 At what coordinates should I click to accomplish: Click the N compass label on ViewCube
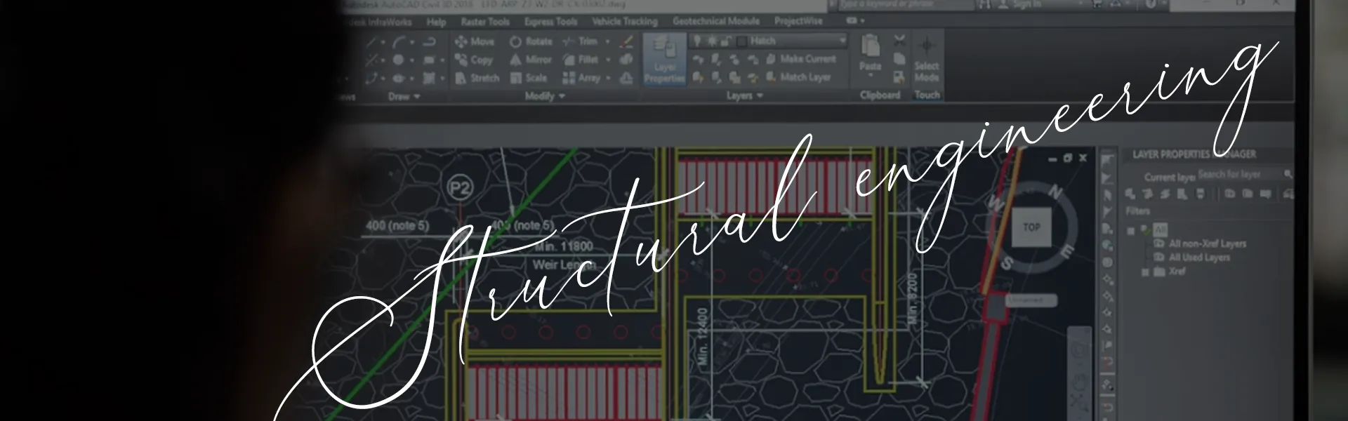point(1055,192)
